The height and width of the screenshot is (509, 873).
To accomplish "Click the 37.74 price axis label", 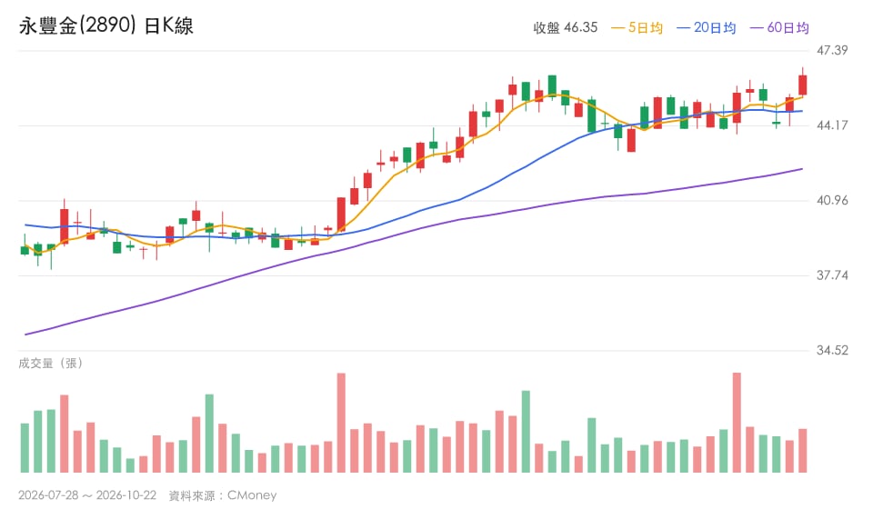I will pyautogui.click(x=832, y=275).
